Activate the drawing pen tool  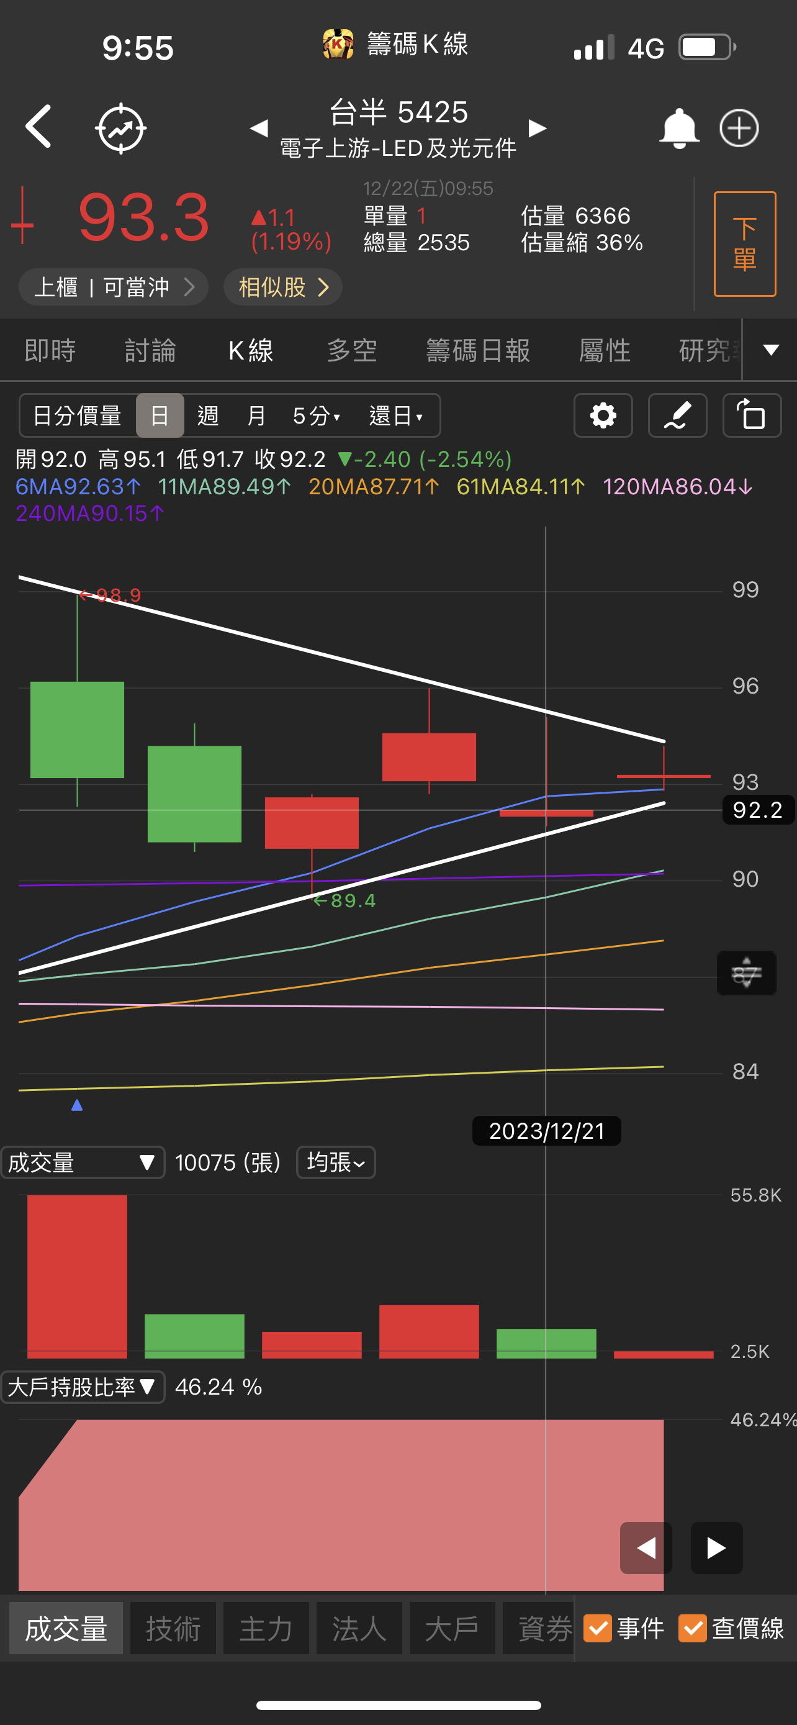677,416
